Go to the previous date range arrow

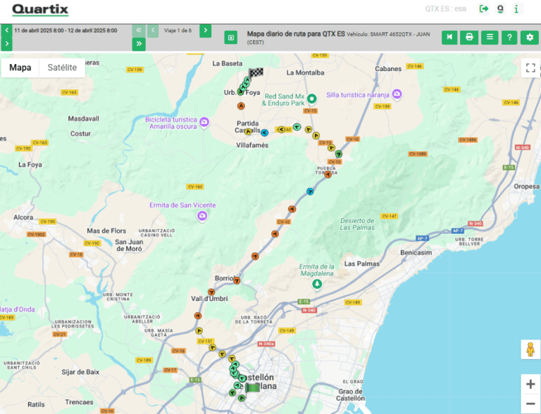point(6,30)
